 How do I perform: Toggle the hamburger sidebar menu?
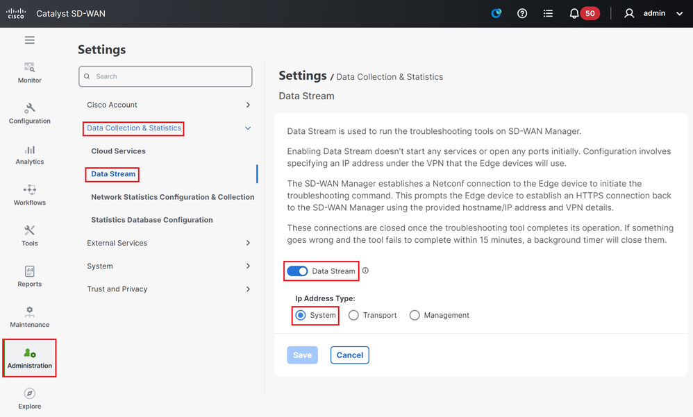[x=30, y=40]
